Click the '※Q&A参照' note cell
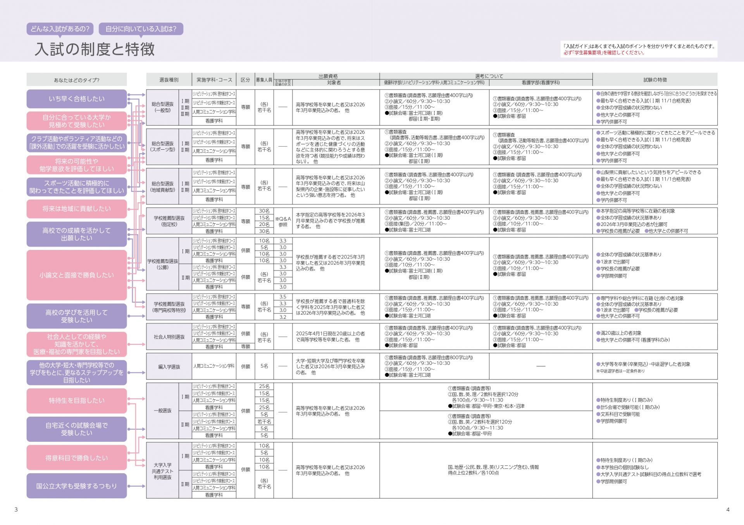The height and width of the screenshot is (525, 744). [283, 222]
